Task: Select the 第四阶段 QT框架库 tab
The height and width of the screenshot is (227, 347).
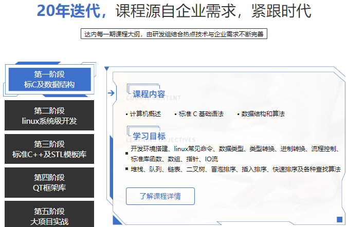Action: coord(49,182)
